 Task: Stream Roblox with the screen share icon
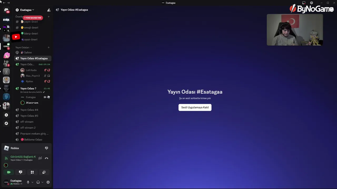click(x=47, y=148)
